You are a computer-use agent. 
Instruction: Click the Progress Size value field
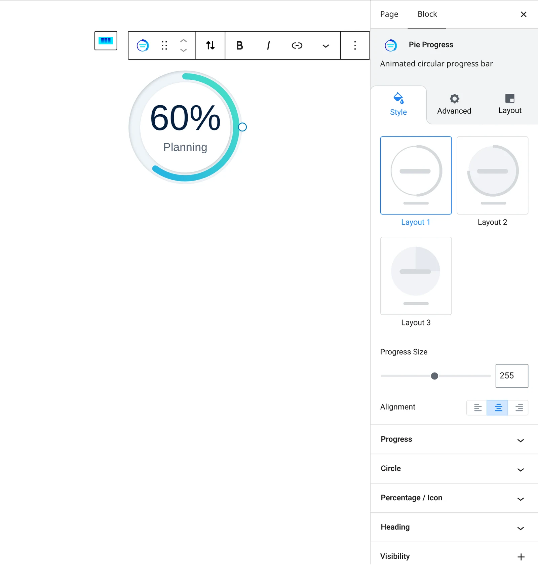[511, 376]
